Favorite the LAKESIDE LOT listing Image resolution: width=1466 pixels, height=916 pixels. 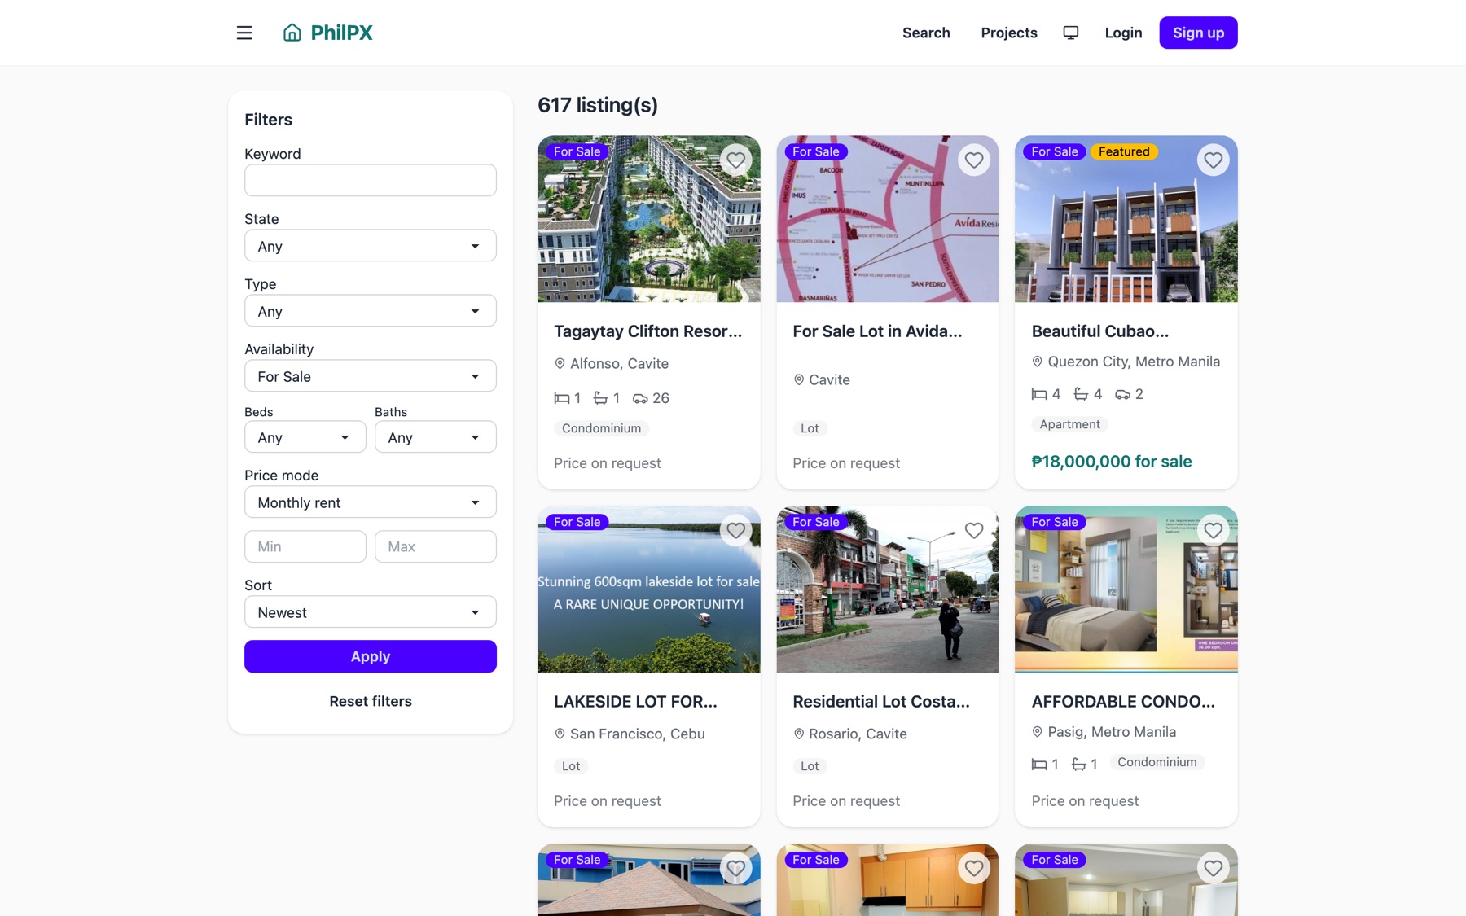pos(735,530)
